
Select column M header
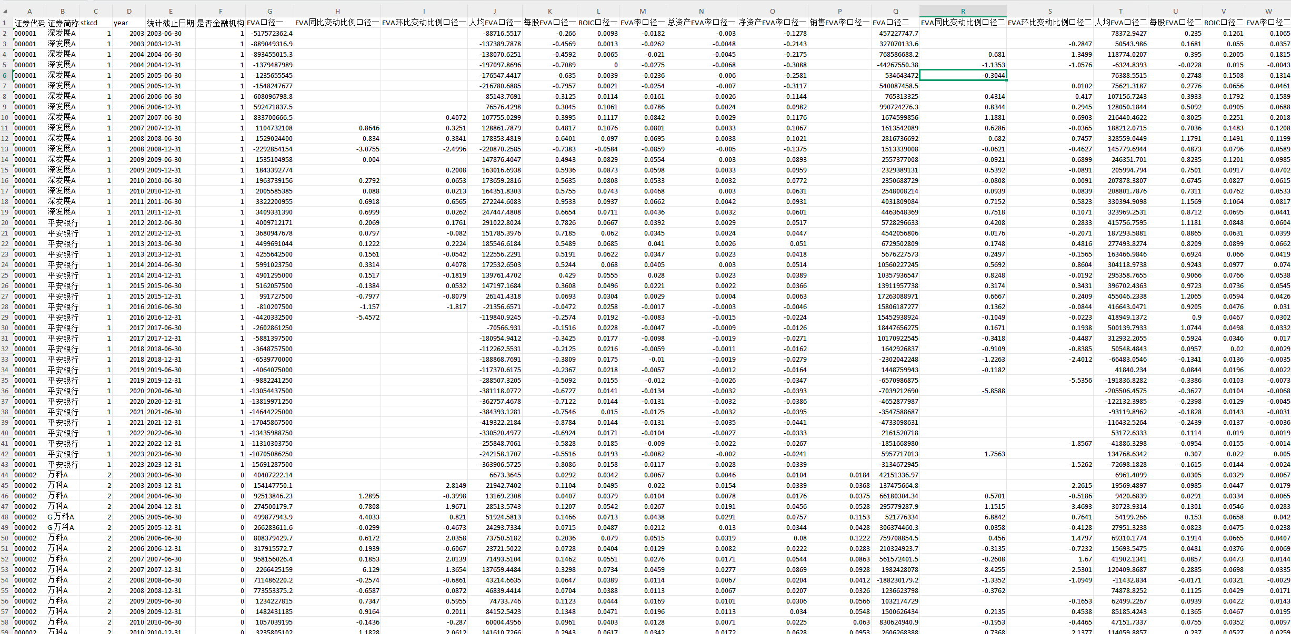coord(642,11)
